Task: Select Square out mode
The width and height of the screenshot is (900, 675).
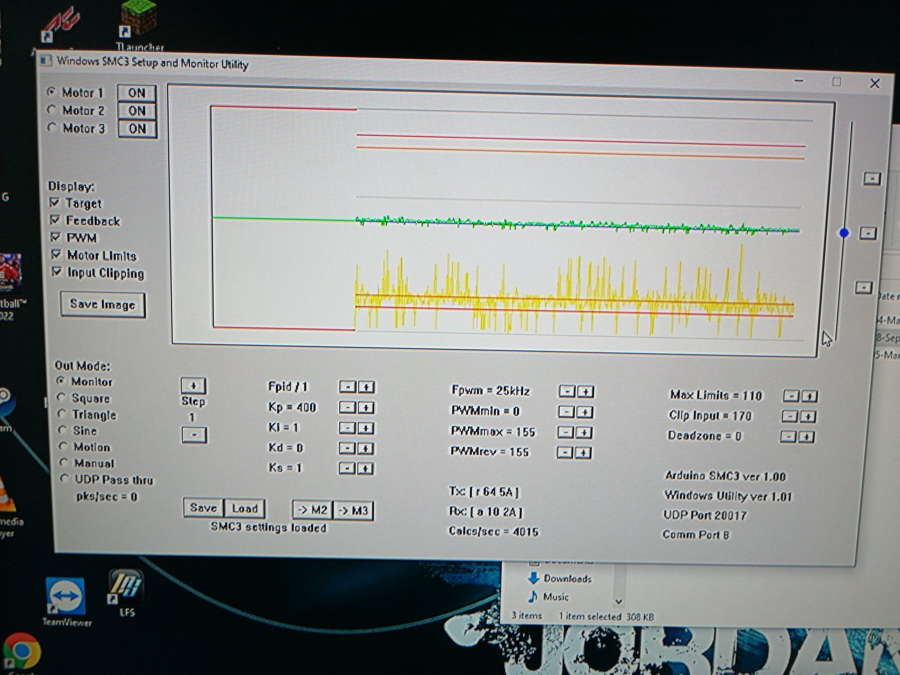Action: point(61,398)
